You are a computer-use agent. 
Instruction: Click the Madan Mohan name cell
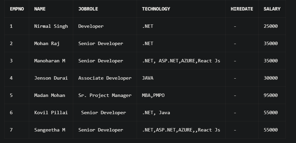[50, 95]
